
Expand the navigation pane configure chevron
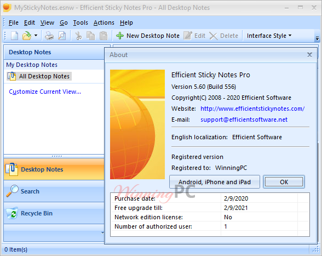point(102,233)
